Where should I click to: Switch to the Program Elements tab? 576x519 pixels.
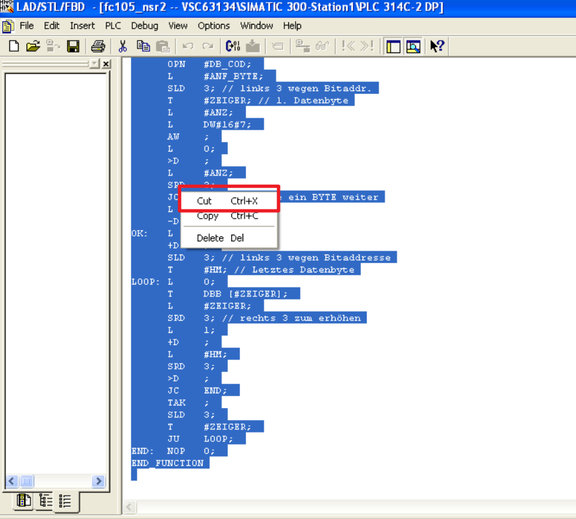tap(24, 501)
